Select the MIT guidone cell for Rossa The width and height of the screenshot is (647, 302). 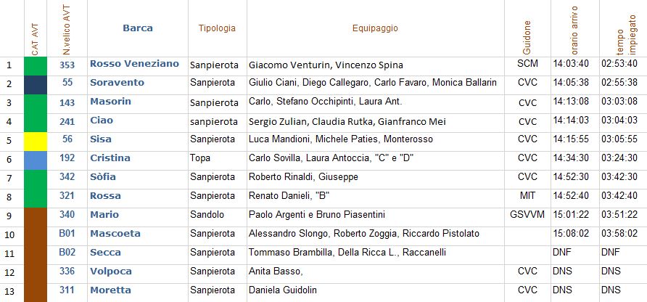527,198
